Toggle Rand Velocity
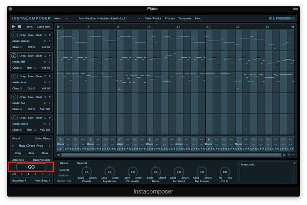Screen dimensions: 307x205 tap(41, 160)
